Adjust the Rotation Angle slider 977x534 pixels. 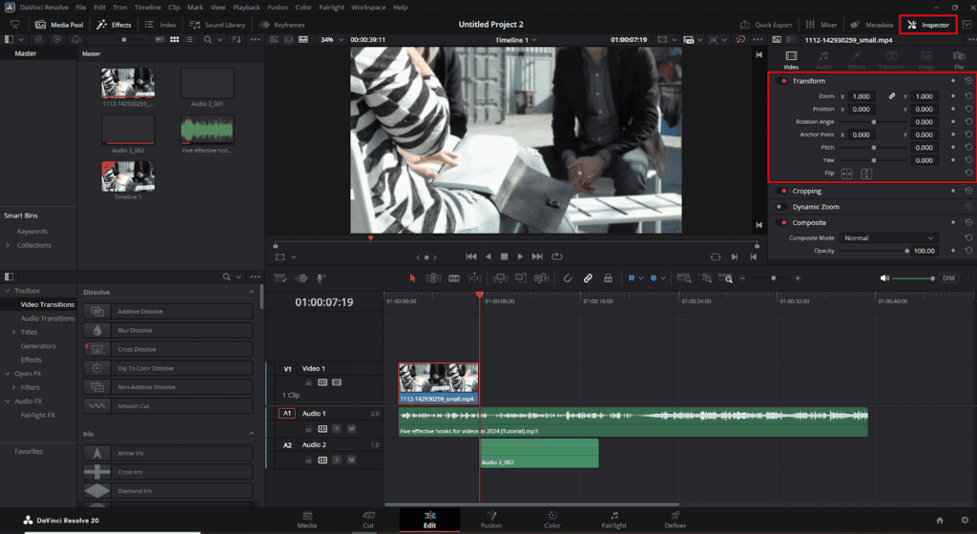click(873, 122)
